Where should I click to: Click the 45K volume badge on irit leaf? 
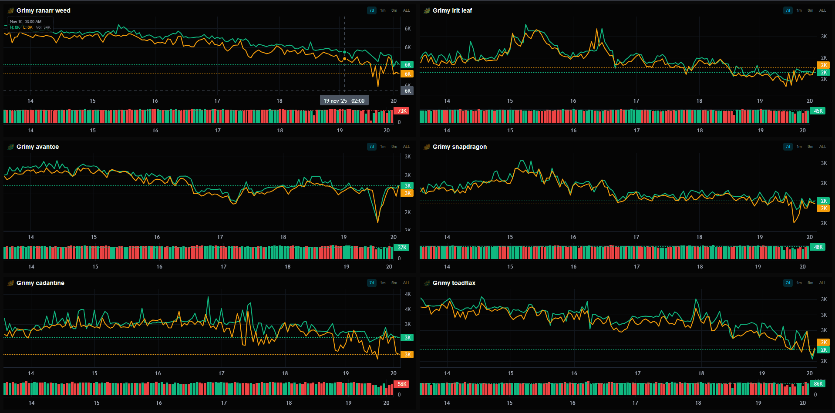point(818,111)
